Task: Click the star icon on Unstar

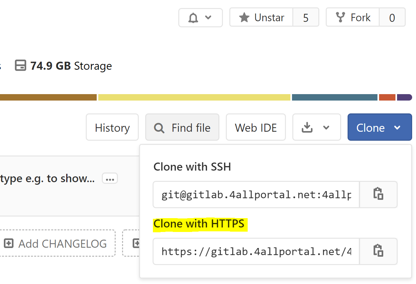Action: [x=244, y=17]
